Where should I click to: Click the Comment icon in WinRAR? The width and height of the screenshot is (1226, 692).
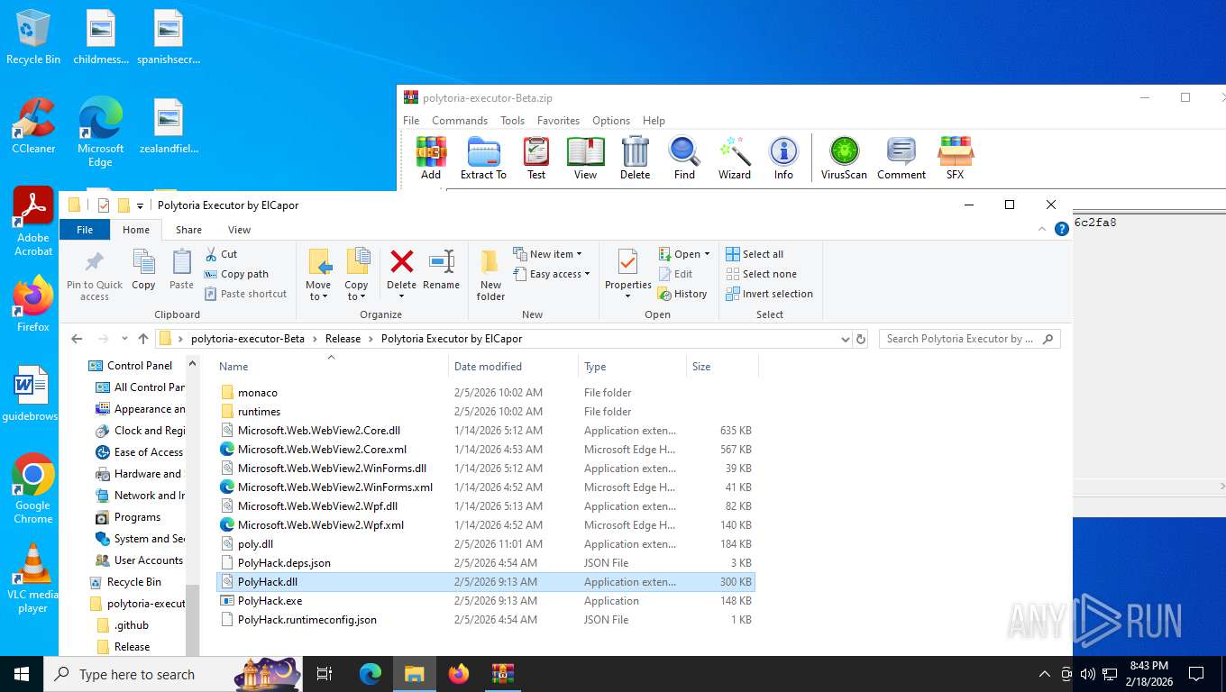click(x=901, y=158)
